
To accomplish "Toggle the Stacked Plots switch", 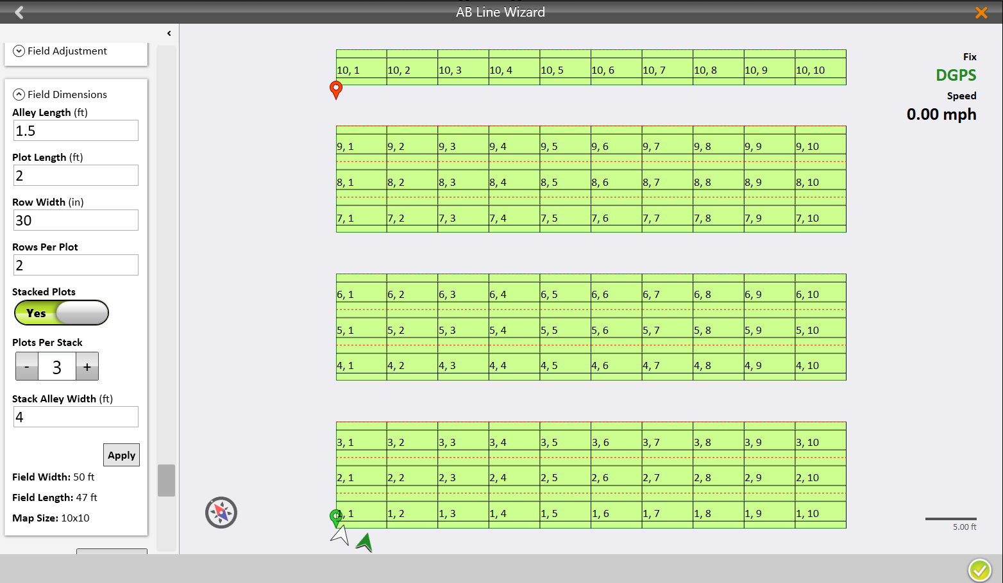I will click(62, 313).
